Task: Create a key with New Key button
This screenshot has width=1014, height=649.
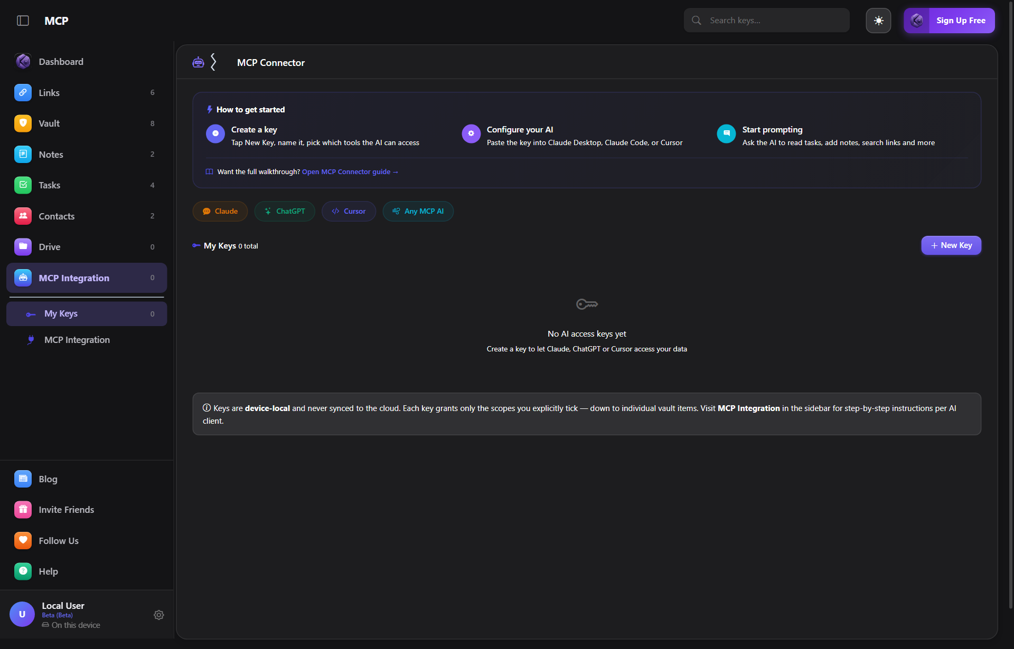Action: click(x=951, y=245)
